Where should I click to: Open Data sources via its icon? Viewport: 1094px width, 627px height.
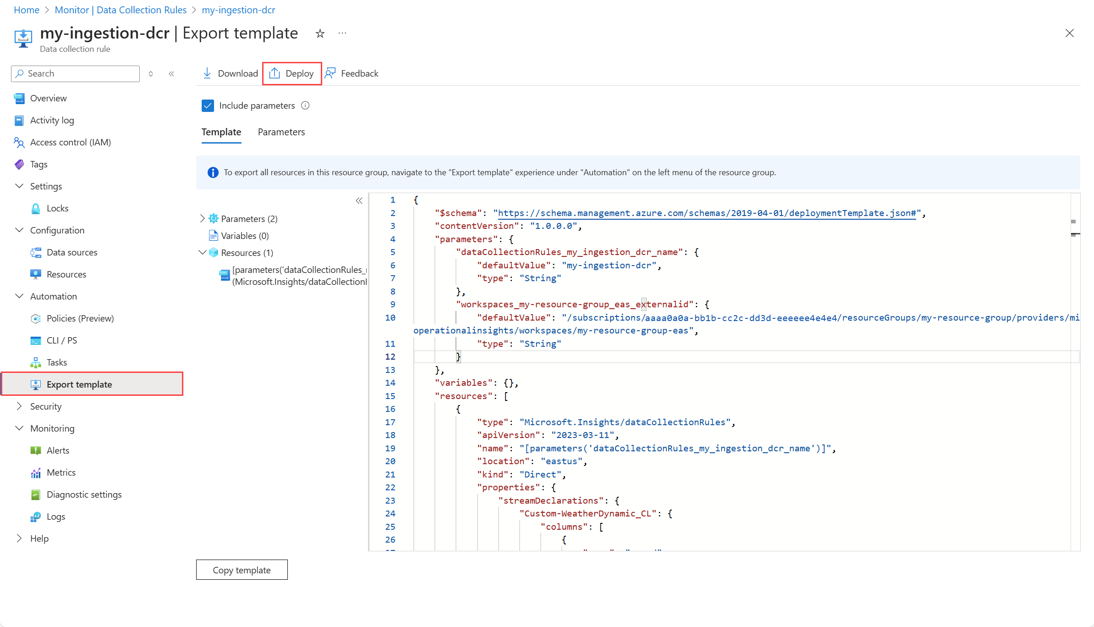click(x=36, y=252)
